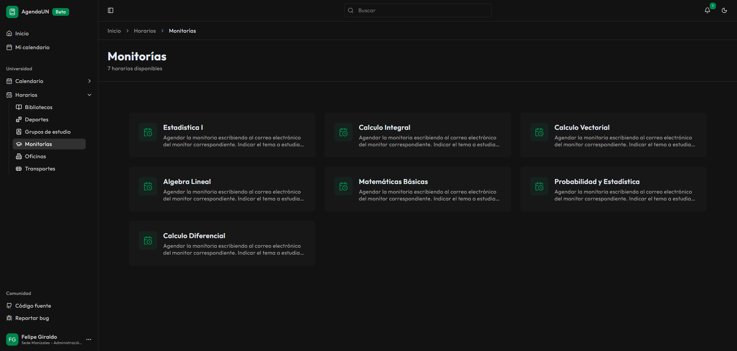Toggle dark mode moon icon
Image resolution: width=737 pixels, height=351 pixels.
click(x=724, y=10)
